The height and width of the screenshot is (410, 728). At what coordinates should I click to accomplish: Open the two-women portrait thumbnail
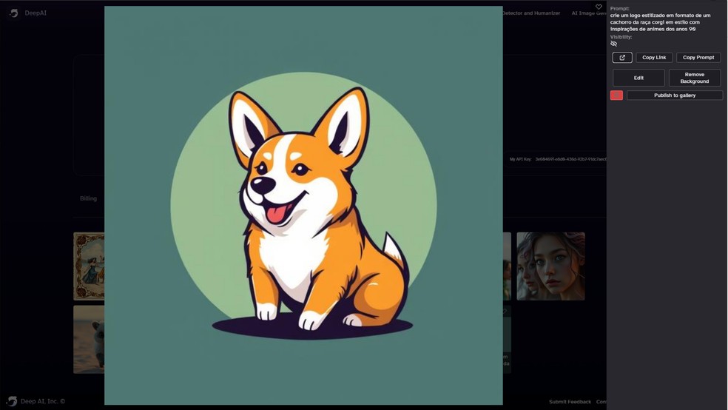(550, 266)
